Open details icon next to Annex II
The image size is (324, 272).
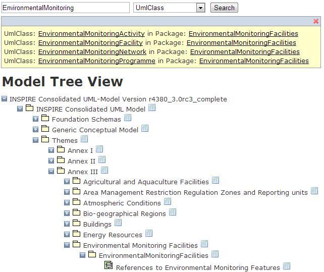coord(102,160)
